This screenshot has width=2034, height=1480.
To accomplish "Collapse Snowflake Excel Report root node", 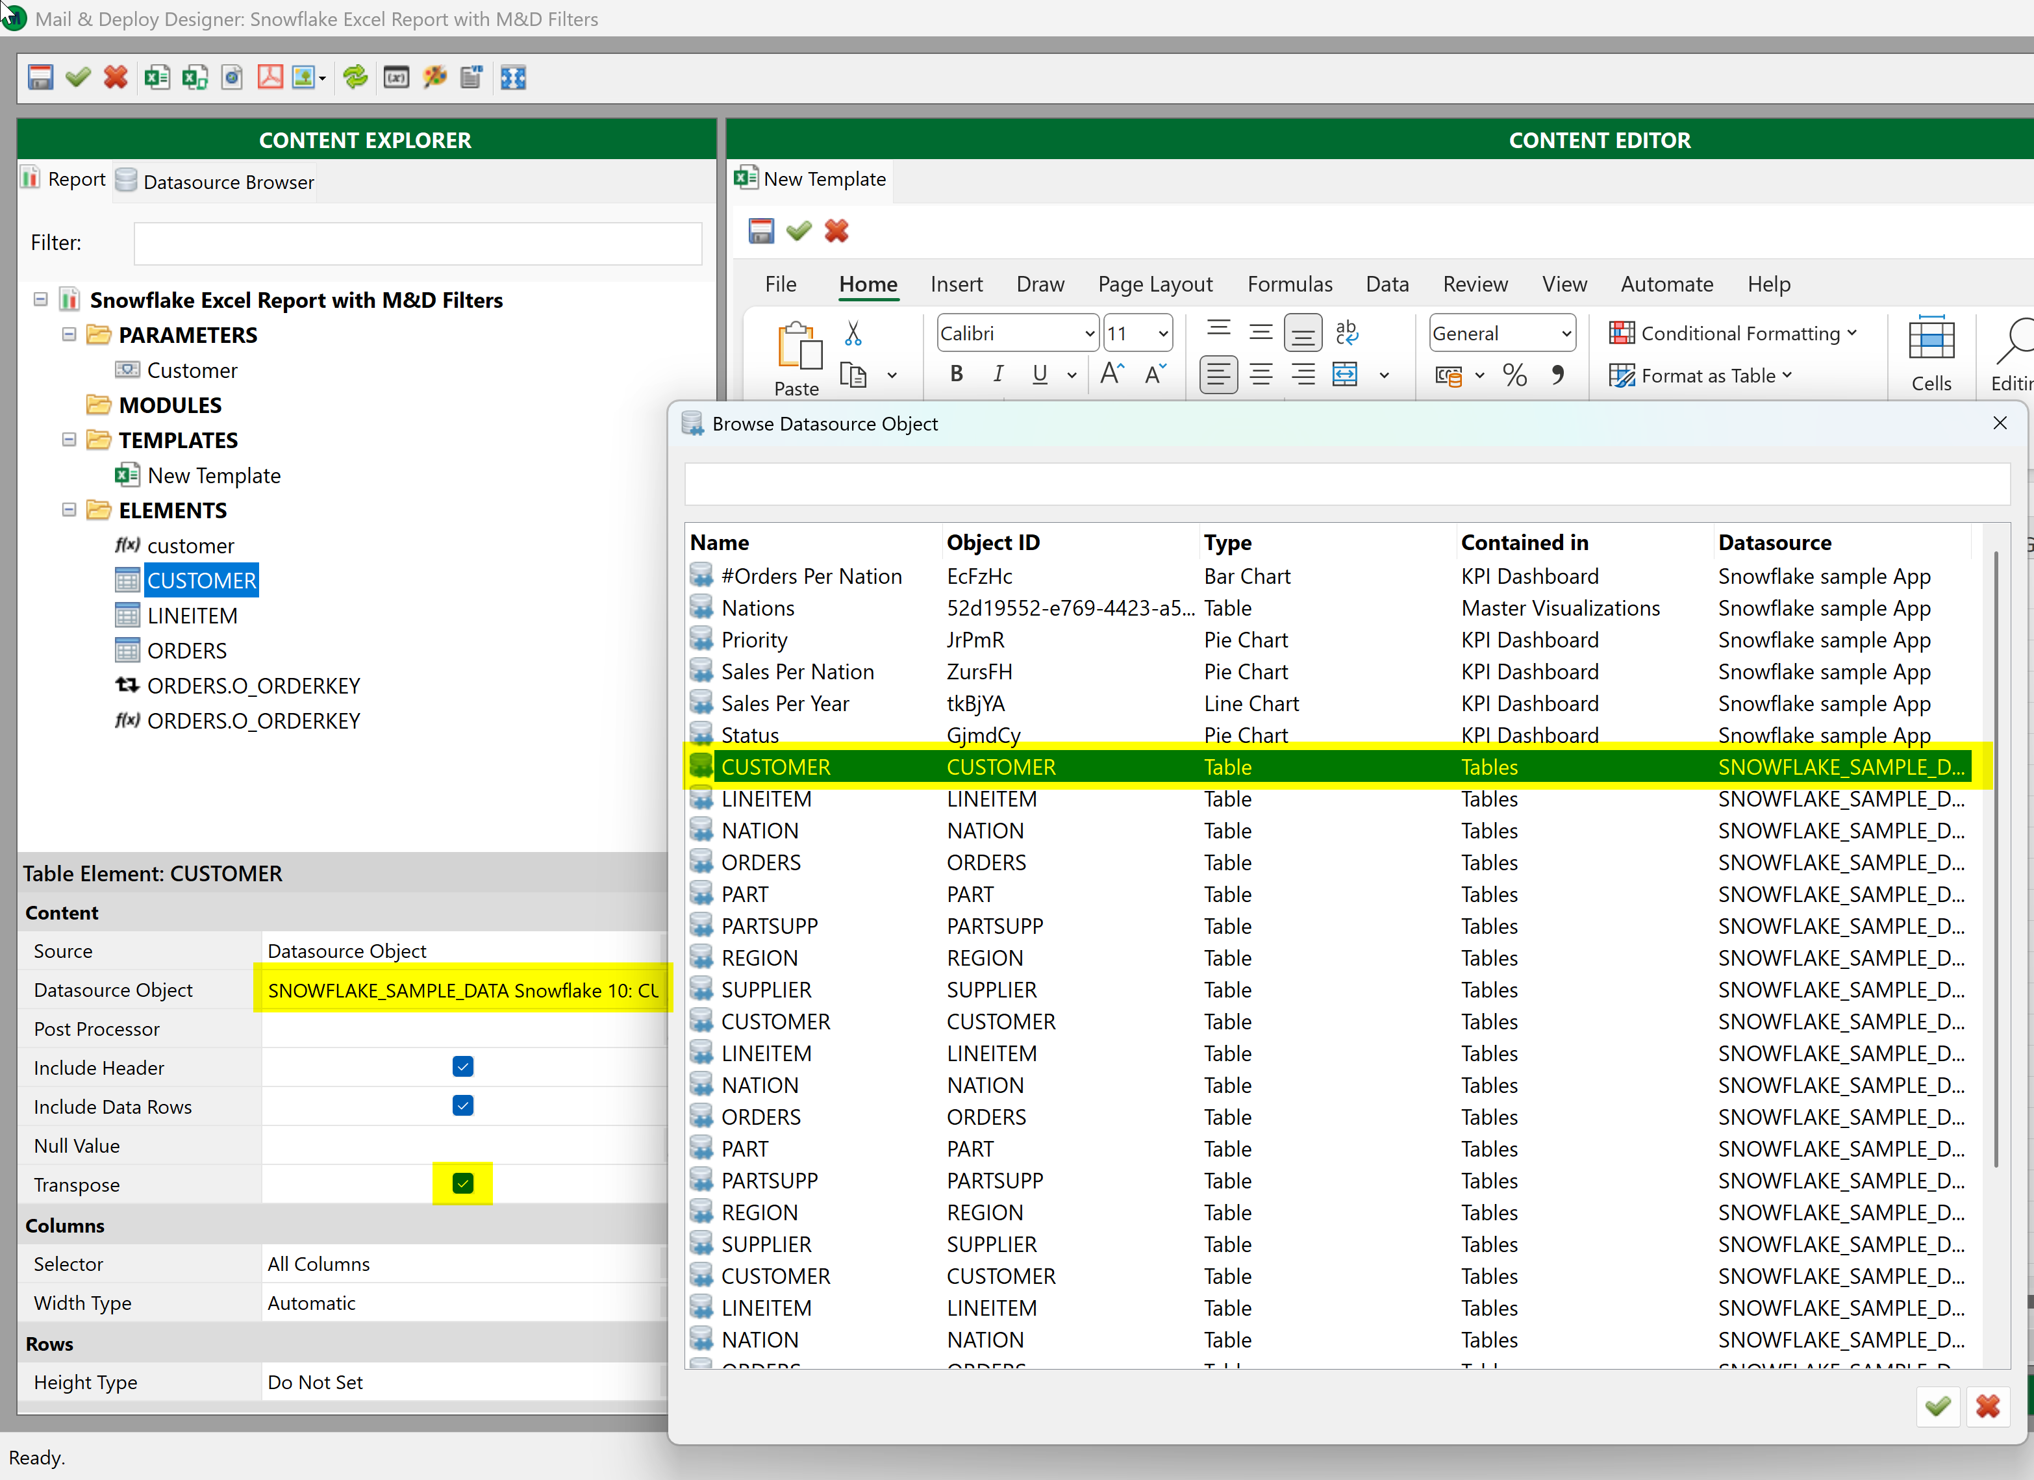I will (40, 299).
